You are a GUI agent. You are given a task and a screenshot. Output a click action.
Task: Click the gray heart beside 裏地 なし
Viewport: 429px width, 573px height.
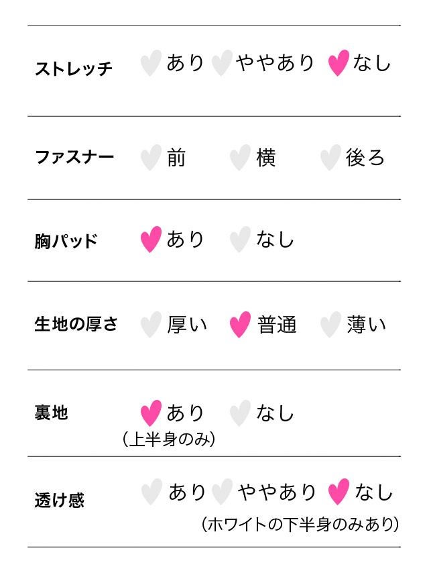pyautogui.click(x=240, y=413)
